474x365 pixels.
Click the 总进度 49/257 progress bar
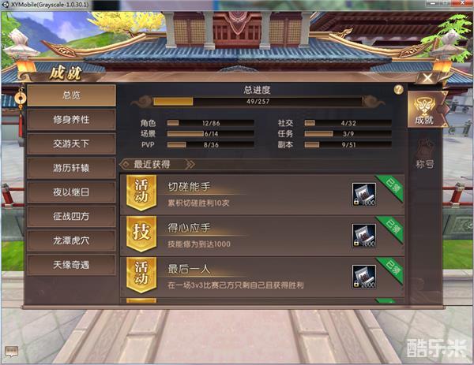[x=258, y=102]
